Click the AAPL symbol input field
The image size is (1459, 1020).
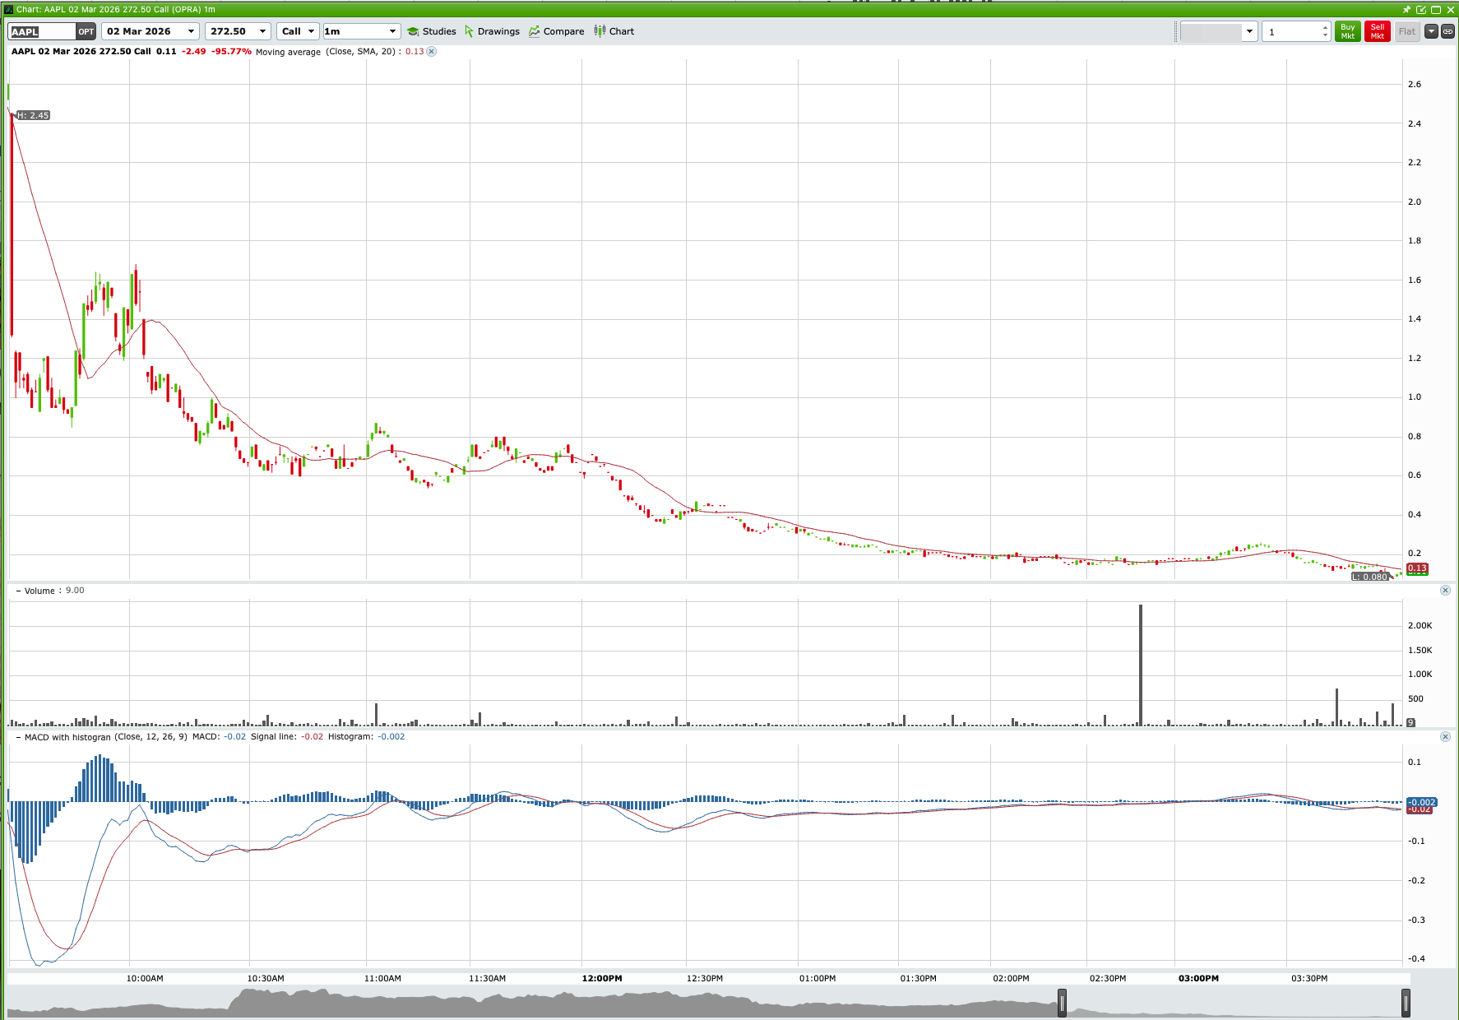[x=41, y=31]
